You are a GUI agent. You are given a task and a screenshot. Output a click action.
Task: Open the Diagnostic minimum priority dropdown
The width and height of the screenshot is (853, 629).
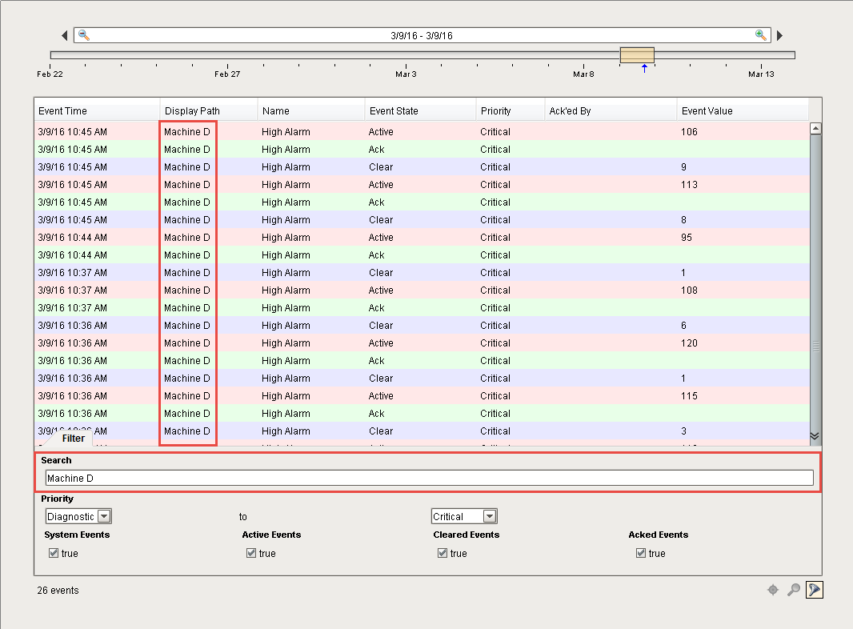[x=78, y=517]
